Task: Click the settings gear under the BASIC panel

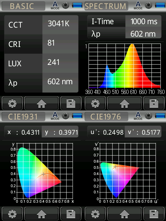Action: click(x=12, y=103)
